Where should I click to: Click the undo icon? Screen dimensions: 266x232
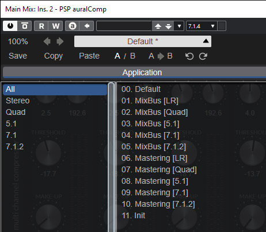pyautogui.click(x=189, y=56)
